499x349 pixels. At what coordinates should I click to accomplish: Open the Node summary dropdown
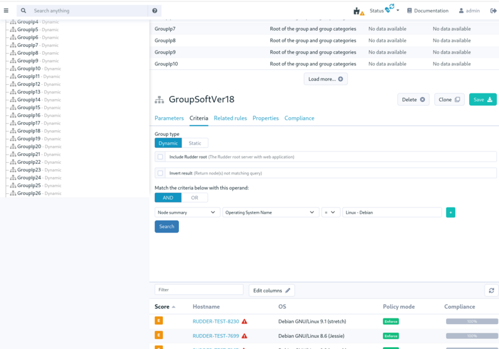point(187,213)
